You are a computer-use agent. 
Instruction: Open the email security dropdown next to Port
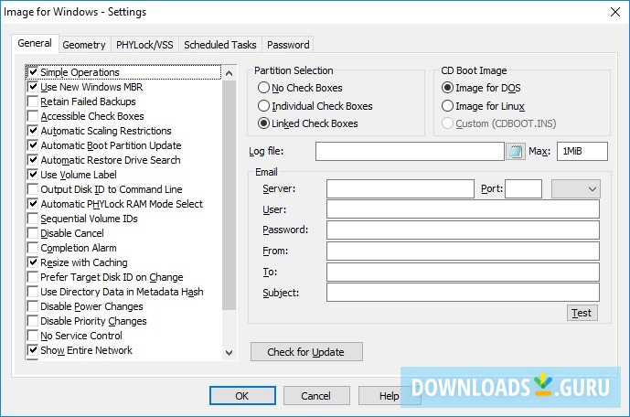pyautogui.click(x=576, y=188)
